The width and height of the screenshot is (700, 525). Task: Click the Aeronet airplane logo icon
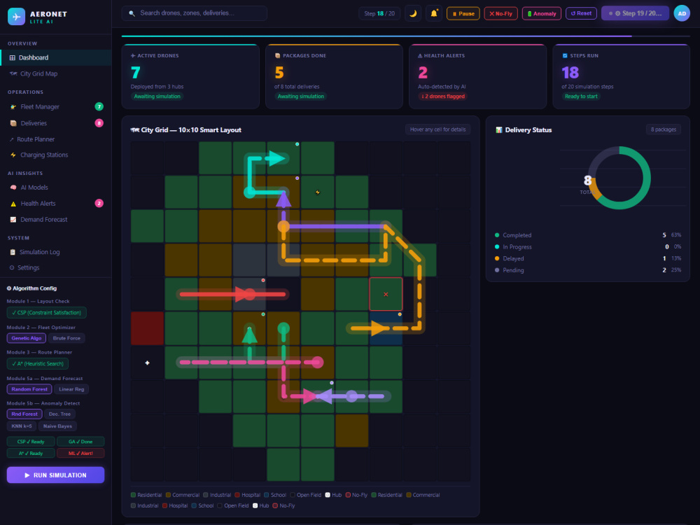pyautogui.click(x=17, y=17)
